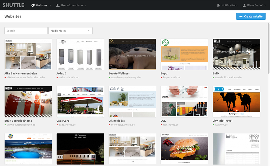This screenshot has width=270, height=166.
Task: Open the City Trip Travel title link
Action: click(x=222, y=121)
